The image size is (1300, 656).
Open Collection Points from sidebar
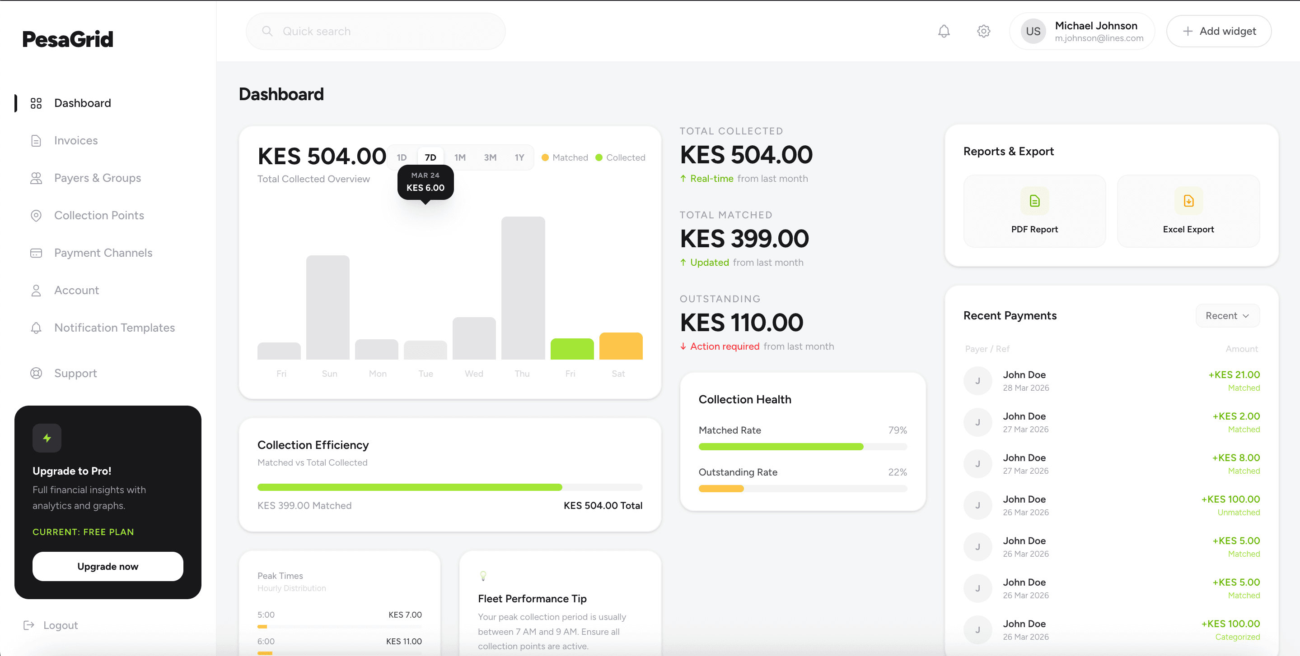coord(99,215)
